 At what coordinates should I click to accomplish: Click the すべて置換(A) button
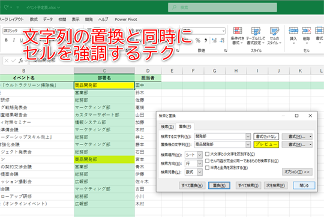click(192, 185)
